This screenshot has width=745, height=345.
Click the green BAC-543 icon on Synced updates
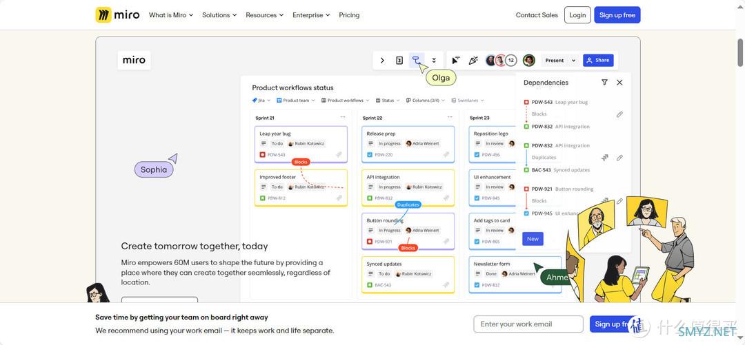(370, 285)
